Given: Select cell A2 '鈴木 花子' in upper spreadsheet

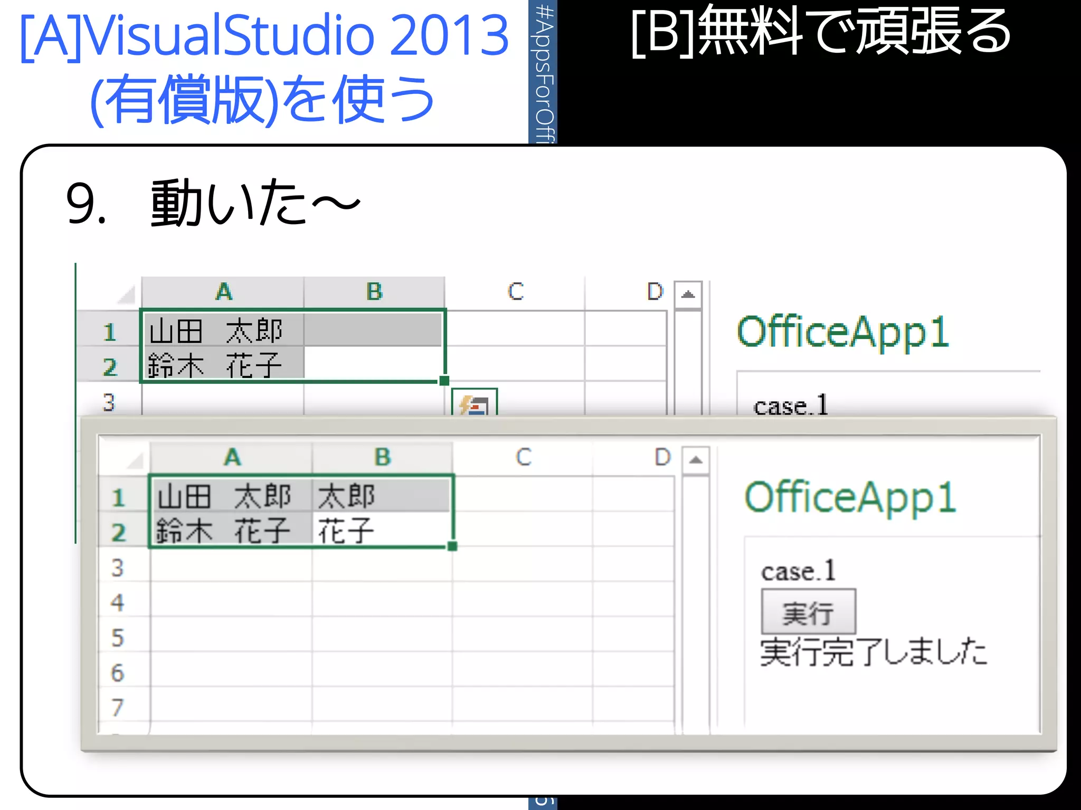Looking at the screenshot, I should tap(223, 364).
